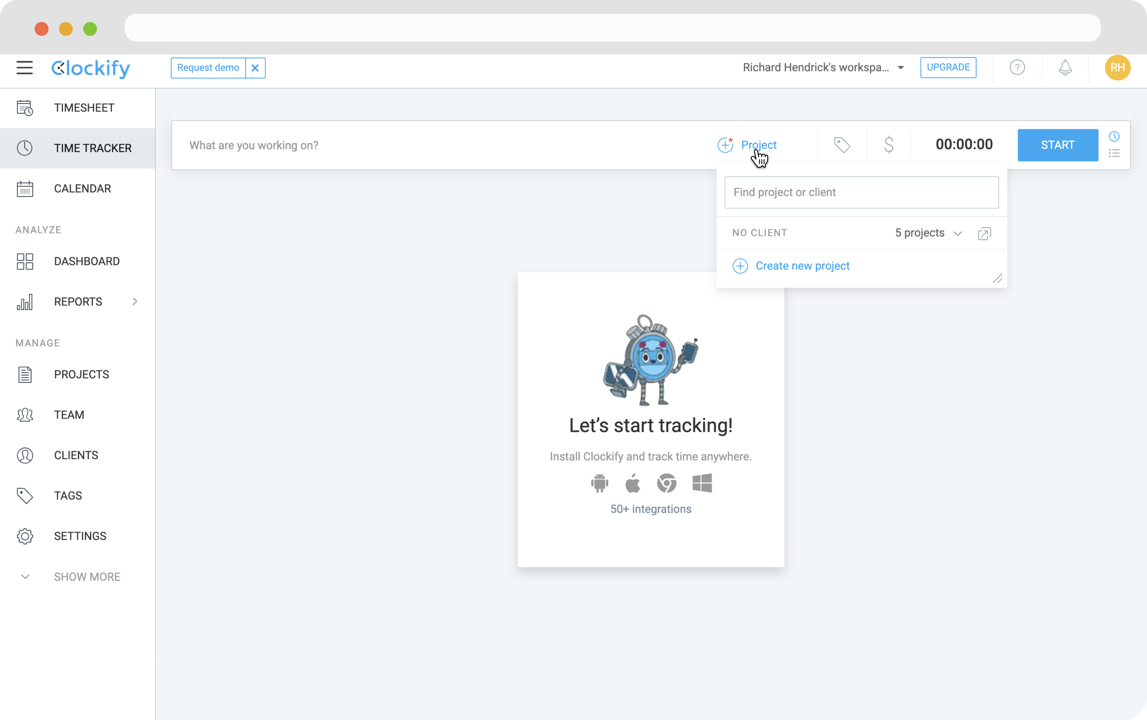
Task: Switch to manual entry list icon
Action: [x=1114, y=153]
